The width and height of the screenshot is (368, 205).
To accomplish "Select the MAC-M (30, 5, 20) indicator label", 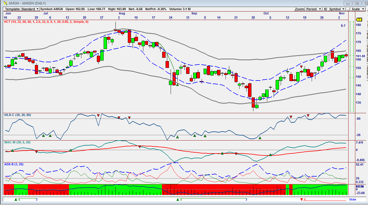I will (17, 142).
